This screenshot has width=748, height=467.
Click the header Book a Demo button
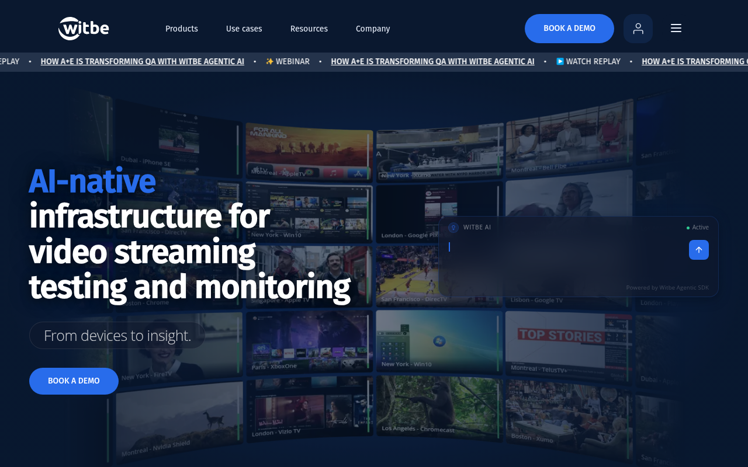click(x=569, y=29)
